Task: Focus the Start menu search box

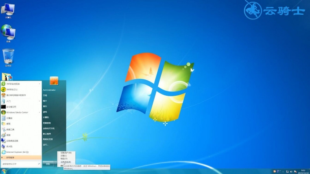Action: point(21,164)
